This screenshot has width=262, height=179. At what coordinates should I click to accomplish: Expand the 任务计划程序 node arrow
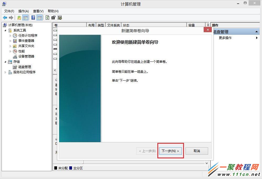tap(10, 36)
